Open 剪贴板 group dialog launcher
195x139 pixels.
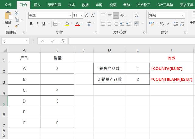(x=24, y=33)
